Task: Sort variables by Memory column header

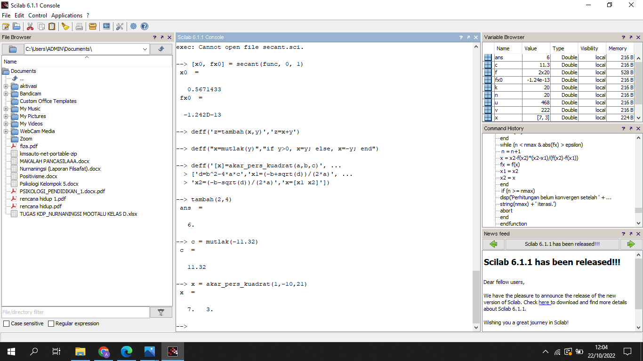Action: coord(620,48)
